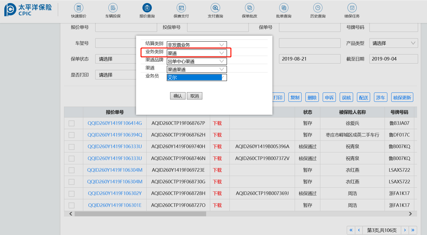
Task: Open the 业务员 dropdown showing 艾尔
Action: click(197, 77)
